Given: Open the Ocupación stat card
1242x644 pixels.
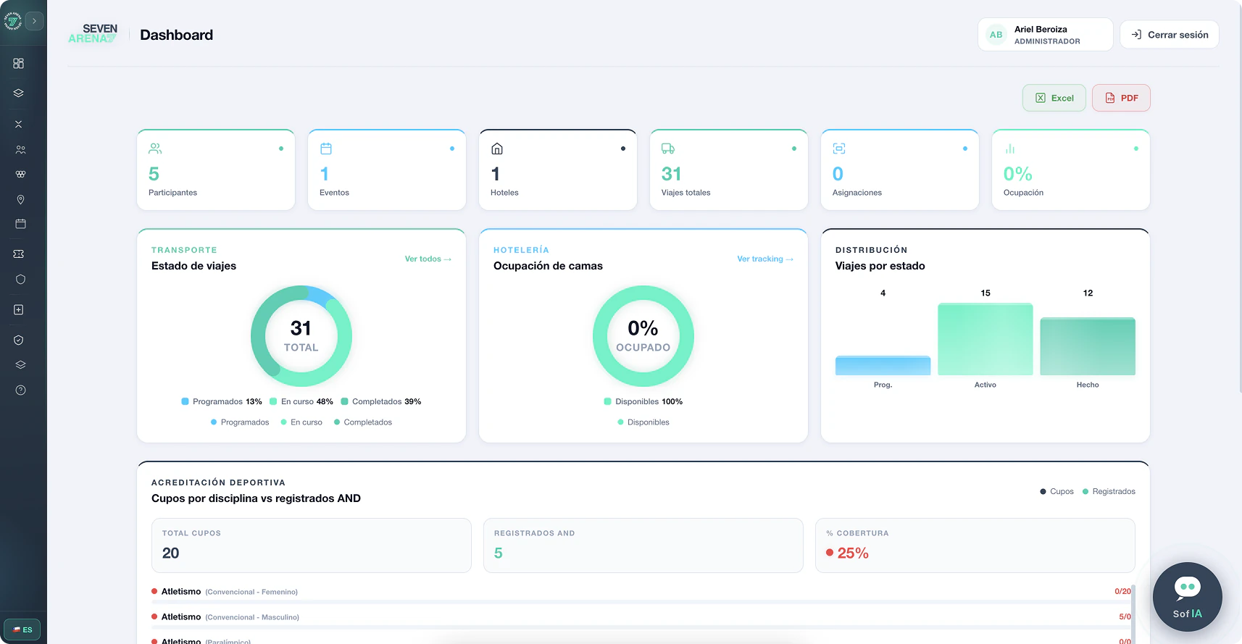Looking at the screenshot, I should coord(1071,170).
